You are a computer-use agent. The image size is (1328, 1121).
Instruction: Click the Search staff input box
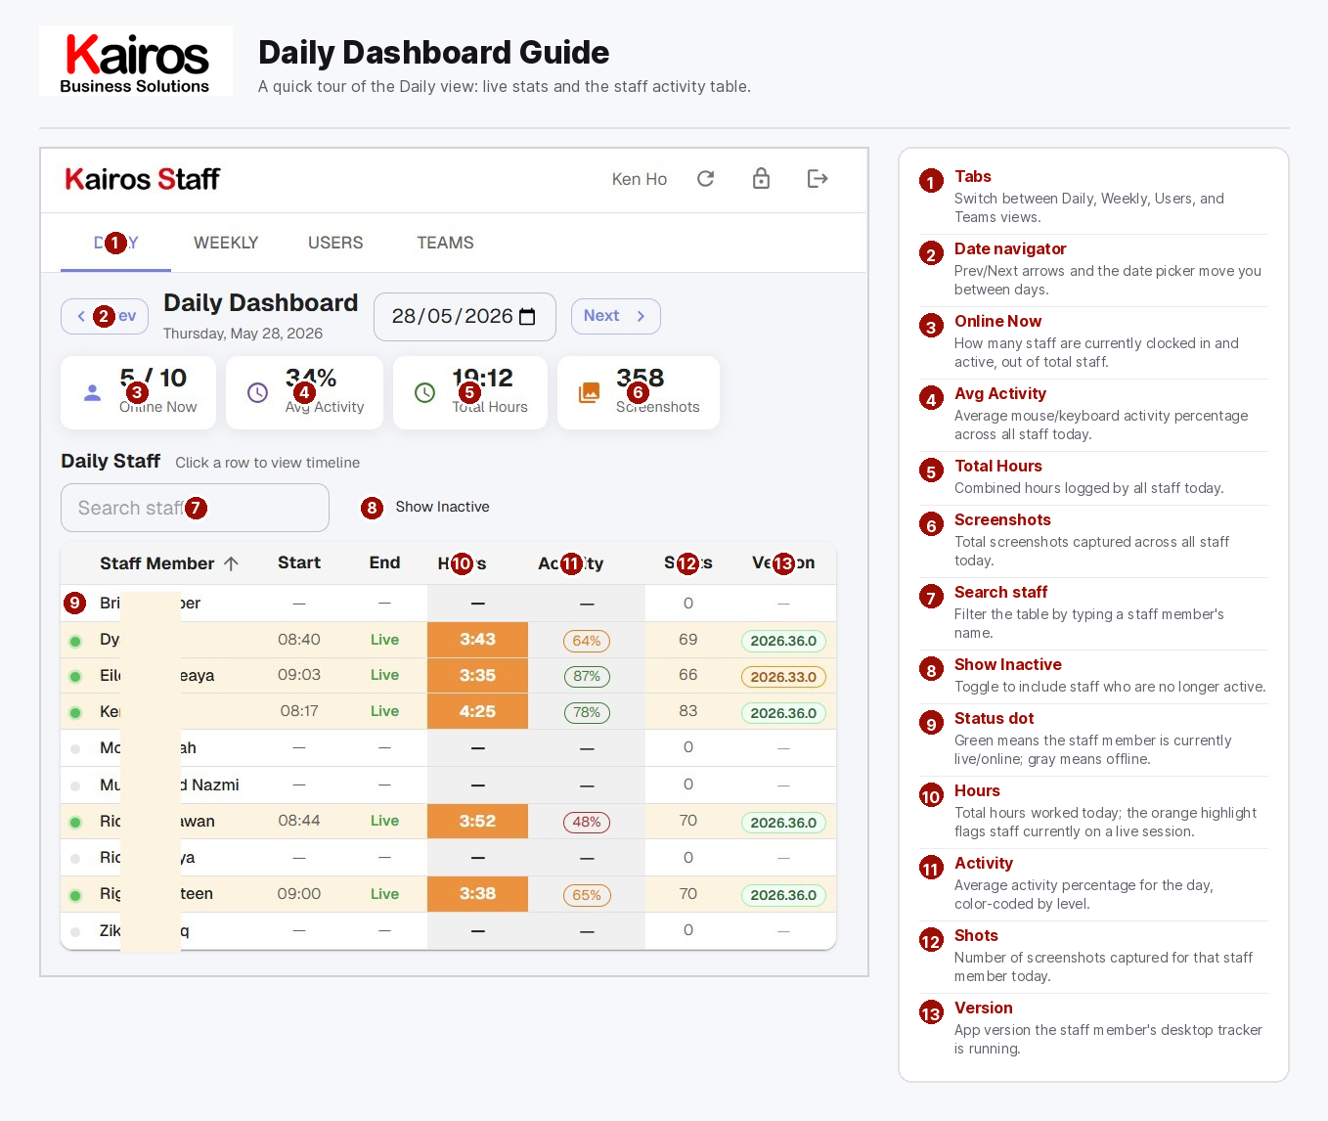(x=195, y=508)
